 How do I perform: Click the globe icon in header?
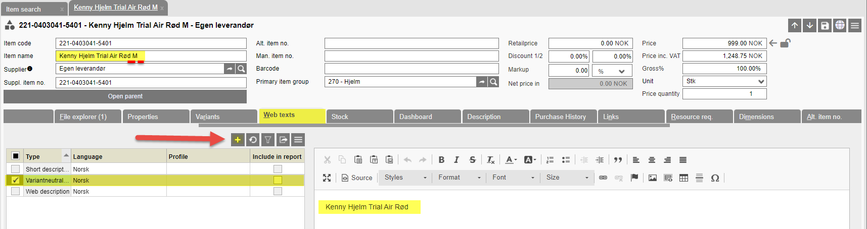point(840,25)
